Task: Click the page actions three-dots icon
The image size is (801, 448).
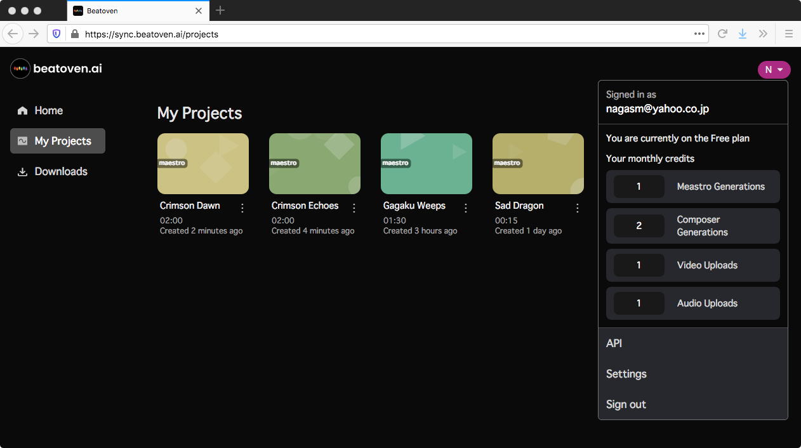Action: [x=699, y=34]
